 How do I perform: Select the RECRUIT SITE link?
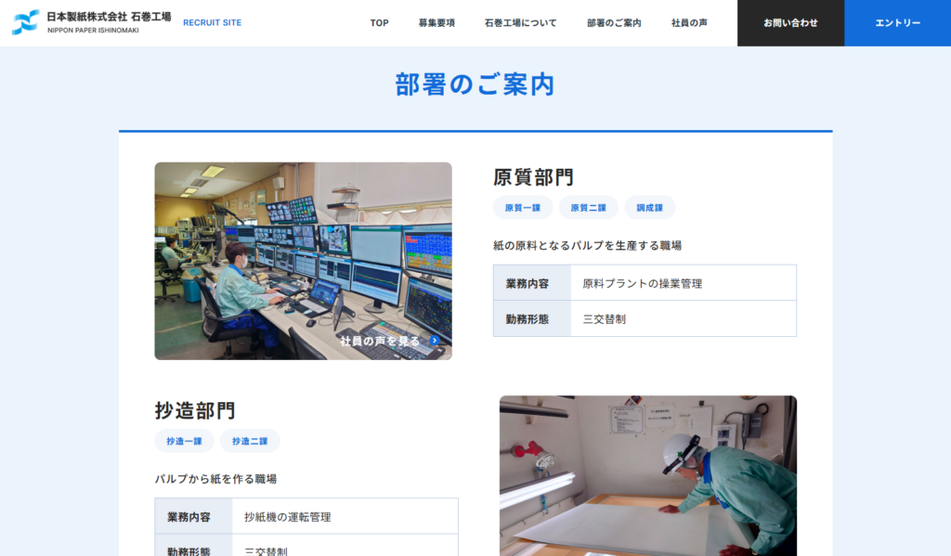213,21
